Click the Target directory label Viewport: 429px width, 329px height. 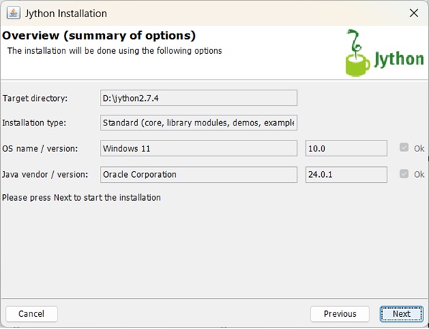click(34, 98)
